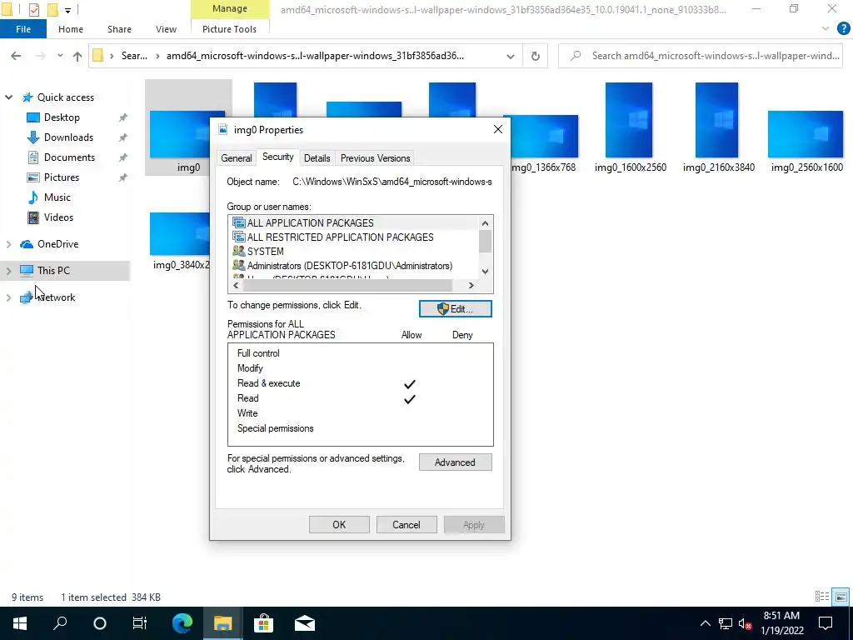
Task: Collapse the Quick access tree
Action: pyautogui.click(x=8, y=97)
